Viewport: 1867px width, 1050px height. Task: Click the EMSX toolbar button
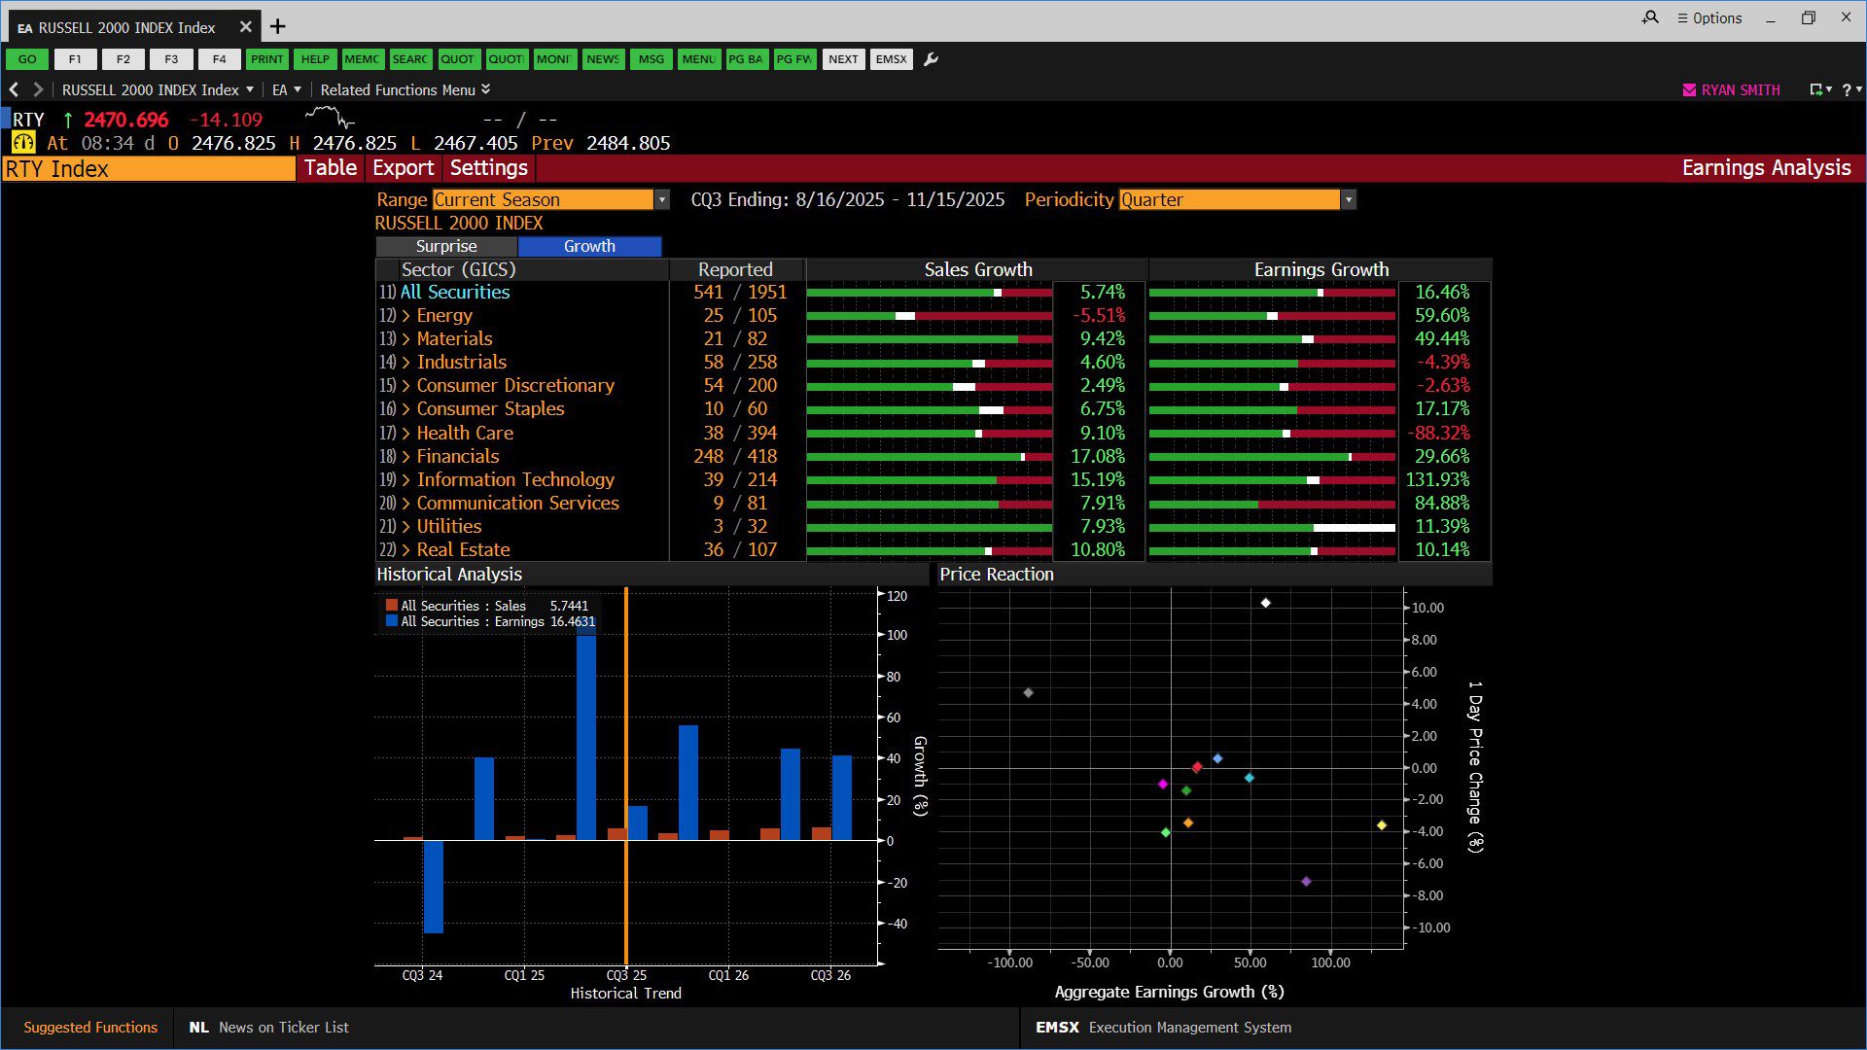pyautogui.click(x=891, y=59)
